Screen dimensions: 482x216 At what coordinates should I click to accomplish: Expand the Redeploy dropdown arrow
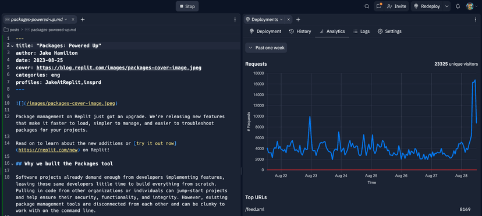tap(447, 6)
